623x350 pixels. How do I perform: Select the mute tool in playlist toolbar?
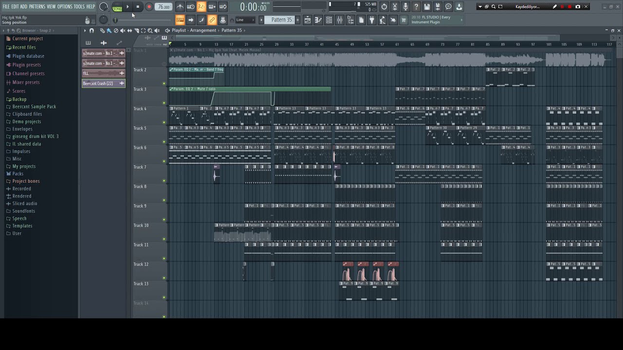(123, 31)
